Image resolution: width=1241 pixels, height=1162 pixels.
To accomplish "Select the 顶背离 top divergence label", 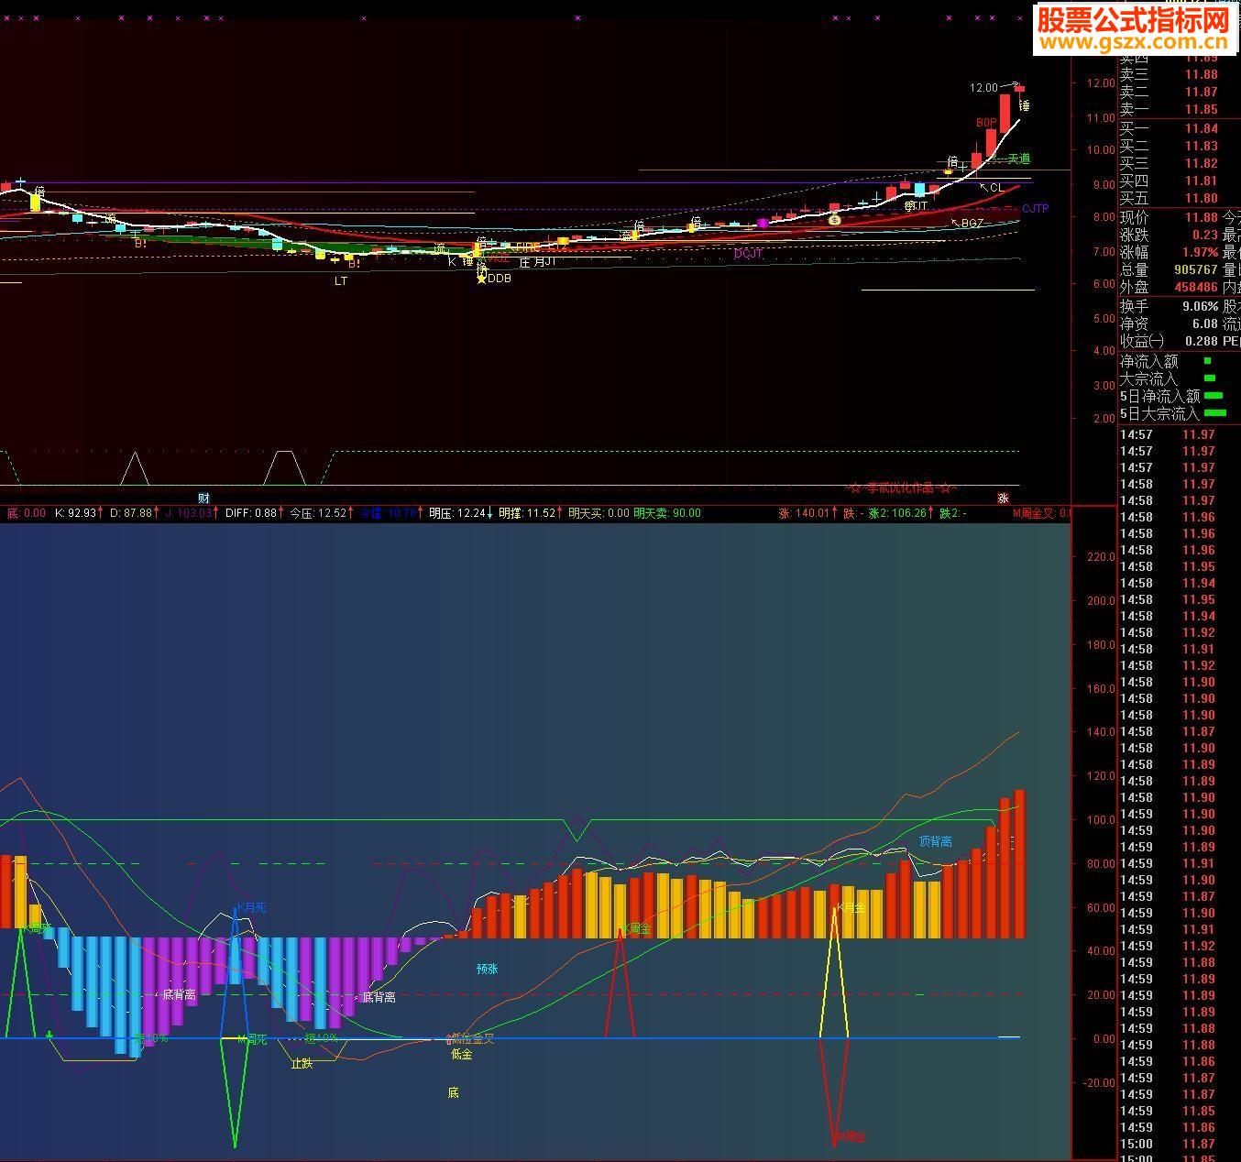I will [x=936, y=841].
